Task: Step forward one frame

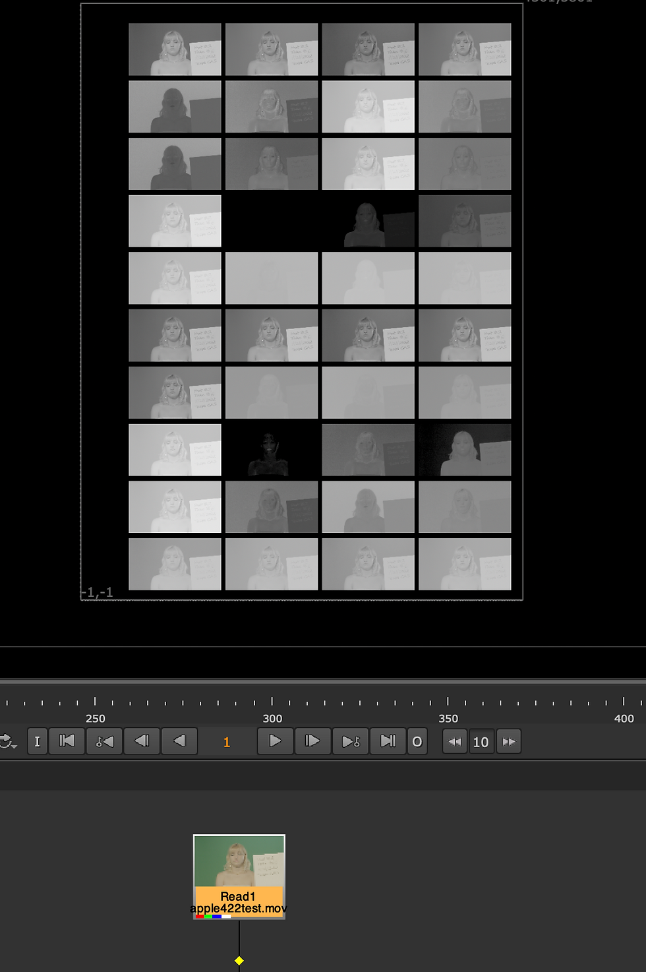Action: point(312,741)
